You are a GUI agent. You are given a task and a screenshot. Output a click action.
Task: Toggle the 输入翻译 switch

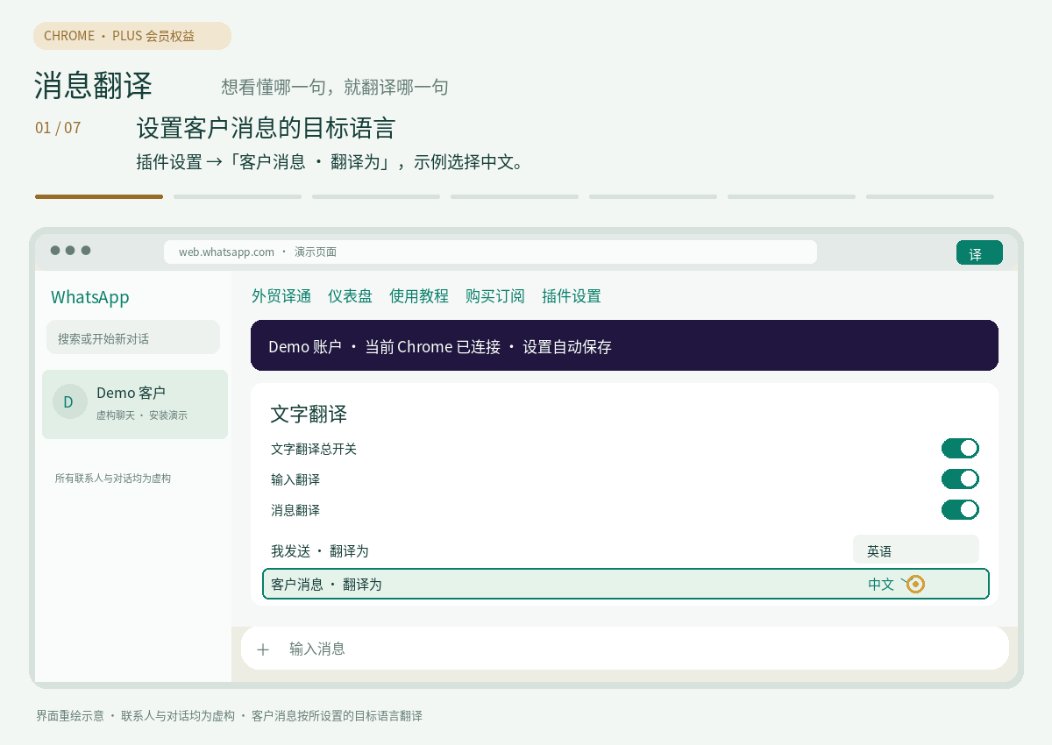point(960,479)
